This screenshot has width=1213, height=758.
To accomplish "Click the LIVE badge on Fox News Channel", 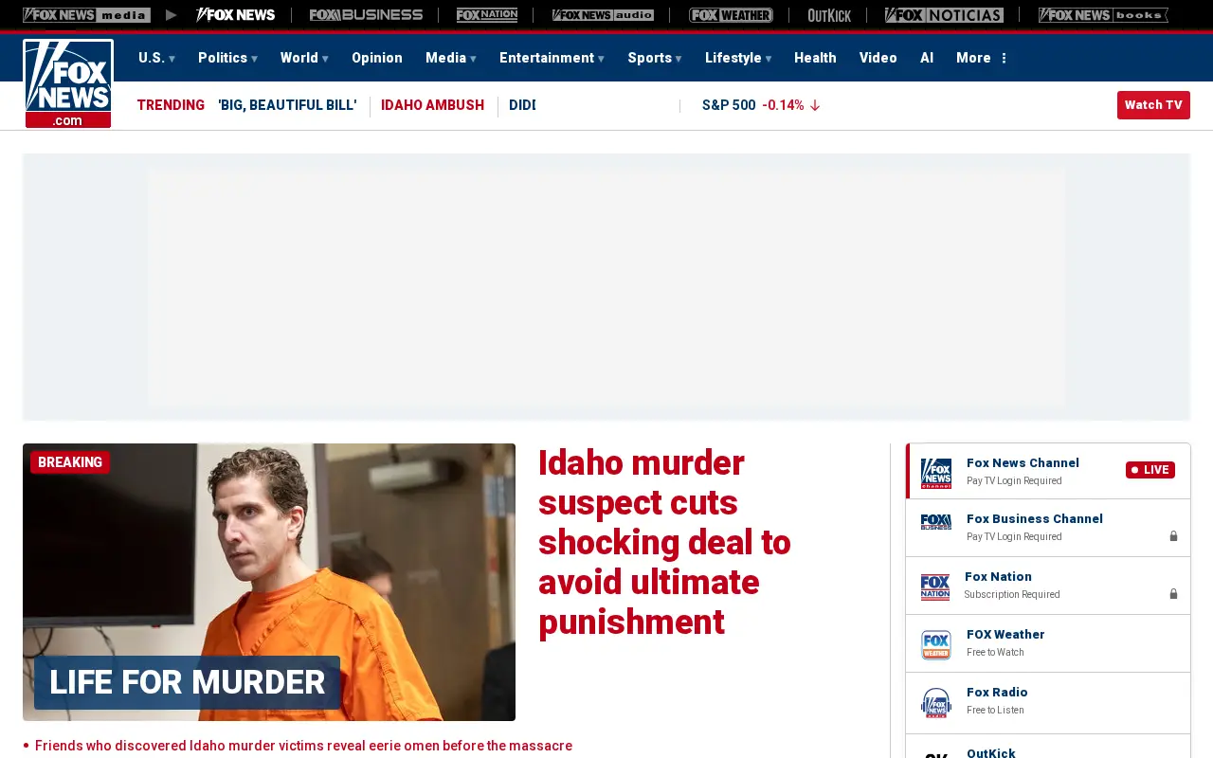I will click(1150, 470).
